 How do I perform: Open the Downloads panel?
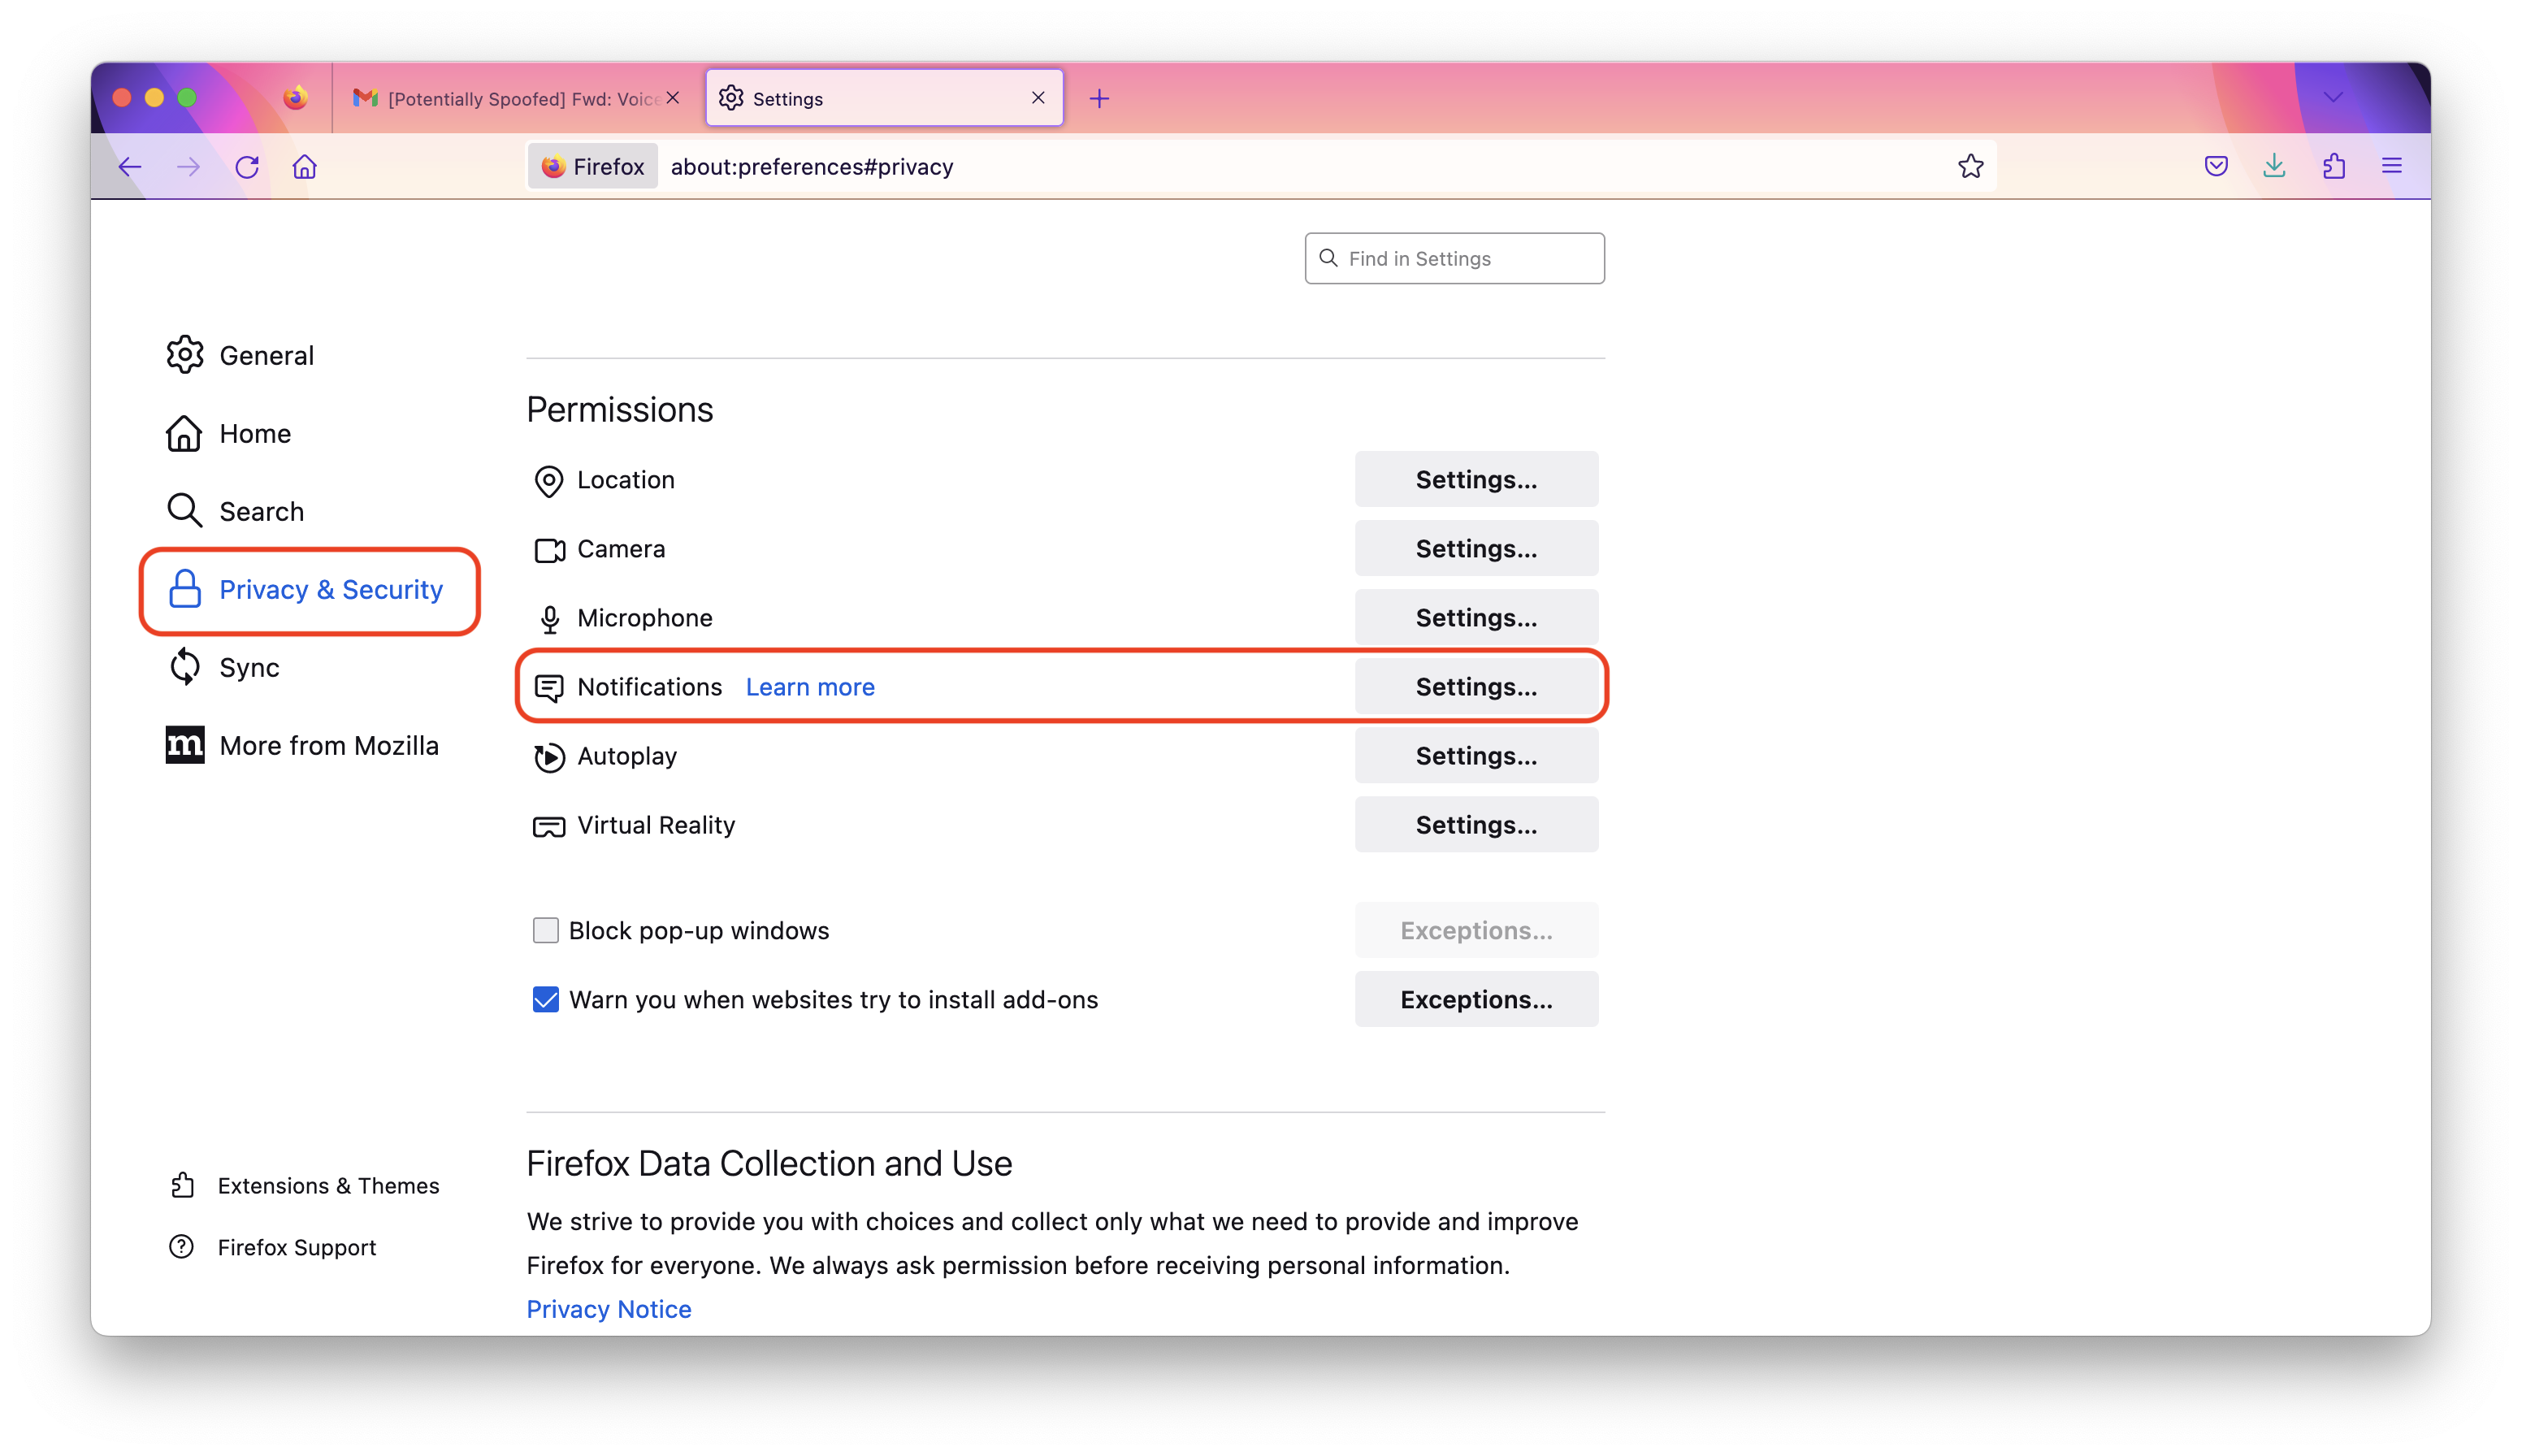[2274, 166]
